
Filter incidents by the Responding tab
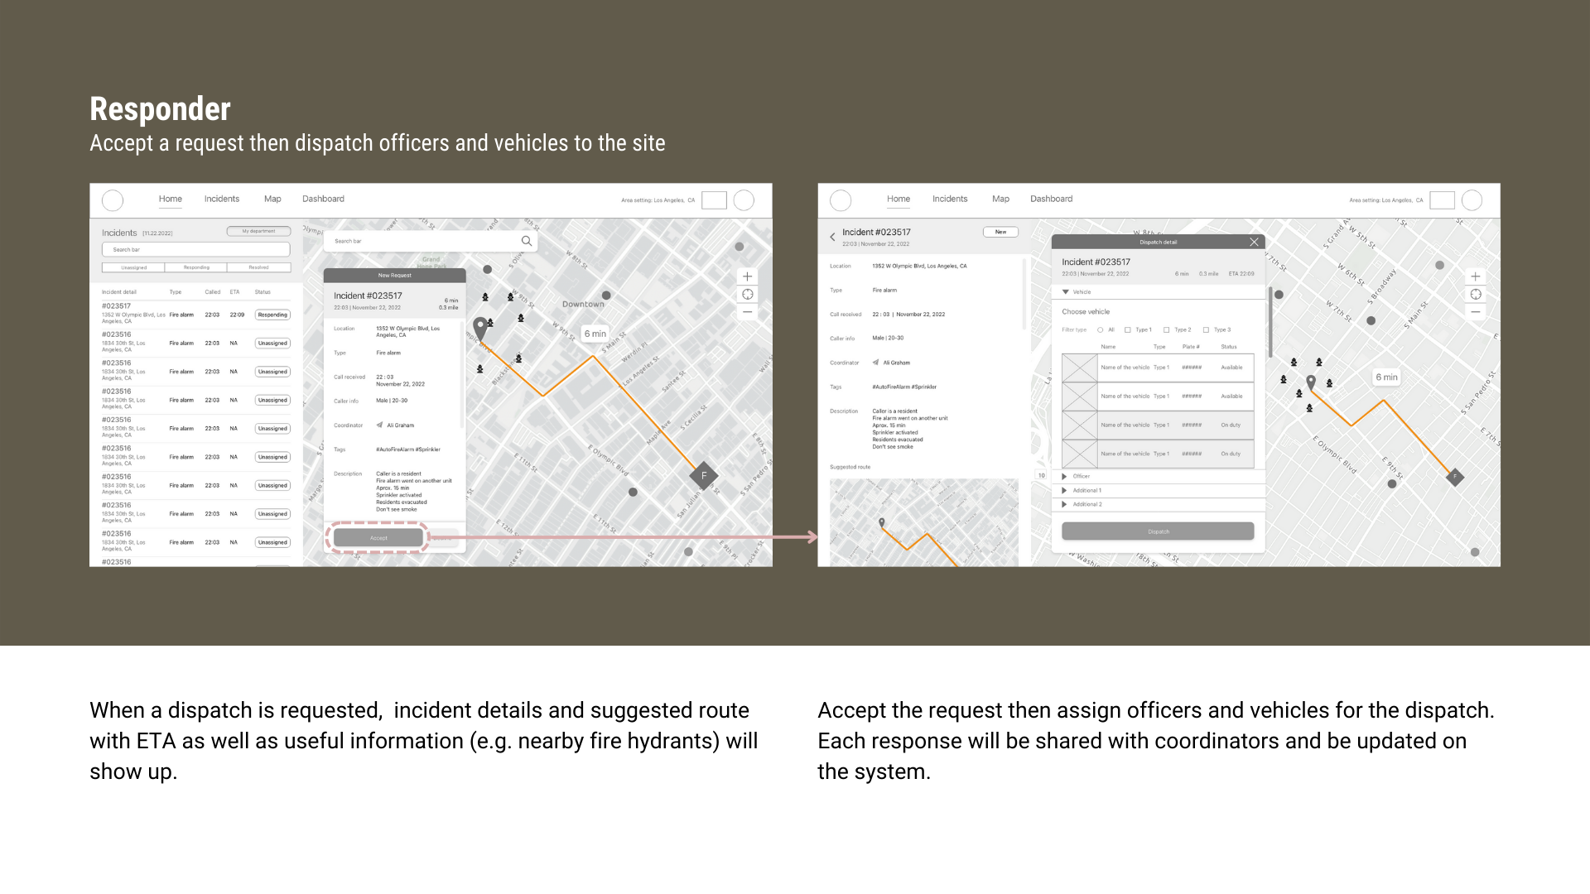coord(196,267)
